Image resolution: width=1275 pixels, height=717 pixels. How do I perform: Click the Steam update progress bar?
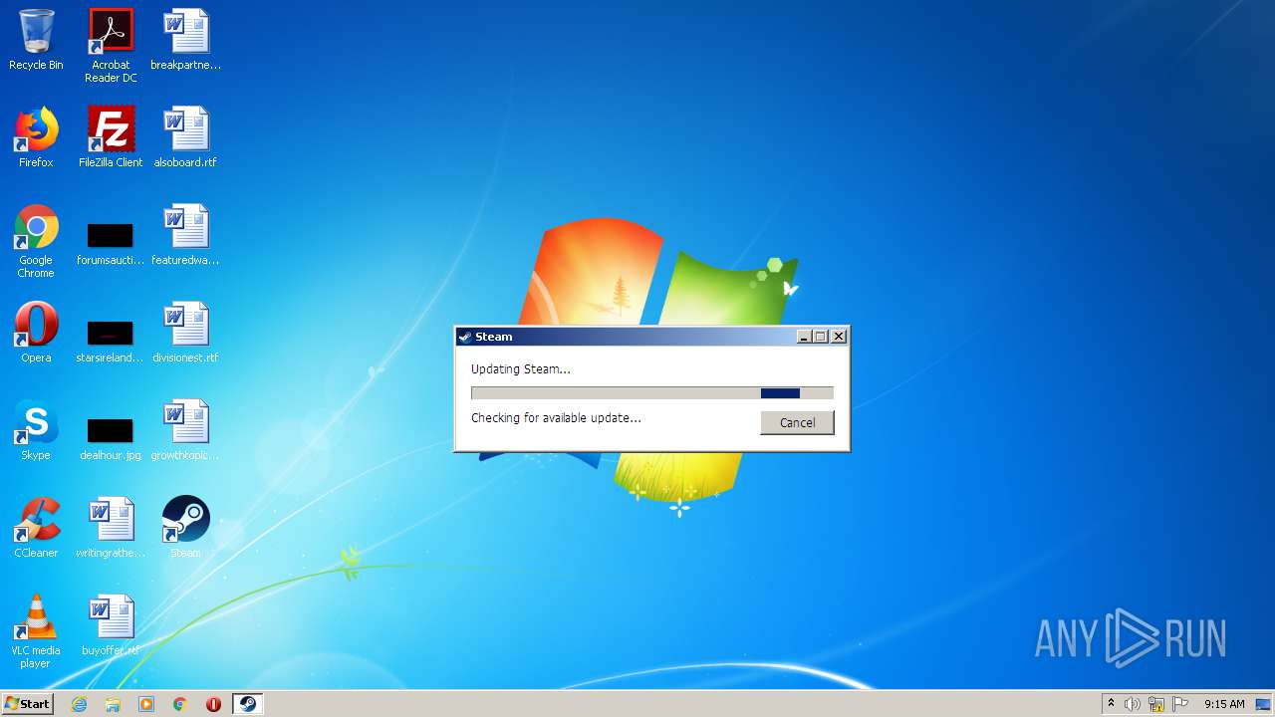[x=652, y=393]
